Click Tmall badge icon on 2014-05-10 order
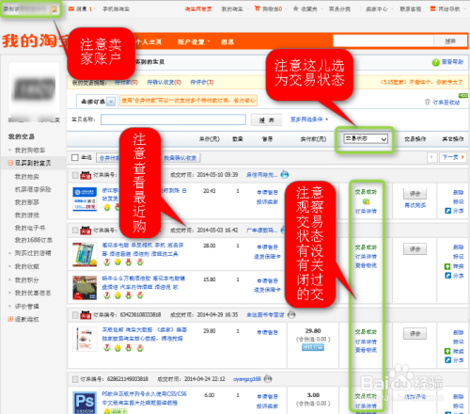 (86, 175)
